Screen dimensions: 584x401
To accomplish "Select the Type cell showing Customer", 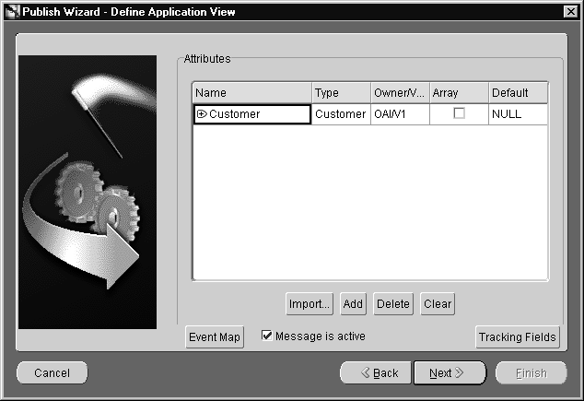I will 341,114.
